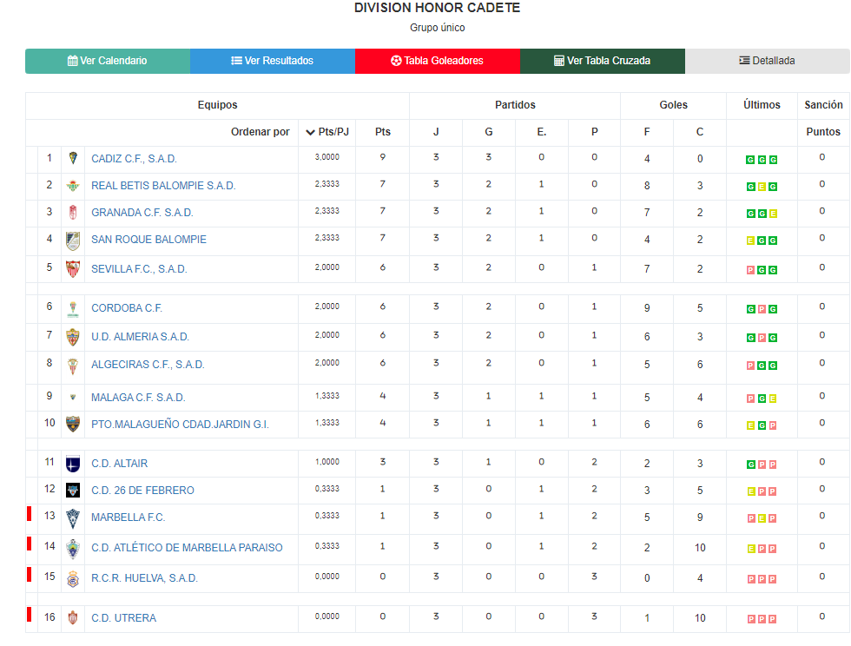This screenshot has height=646, width=851.
Task: Click the 1,0000 Pts/PJ value for Altair
Action: [327, 462]
